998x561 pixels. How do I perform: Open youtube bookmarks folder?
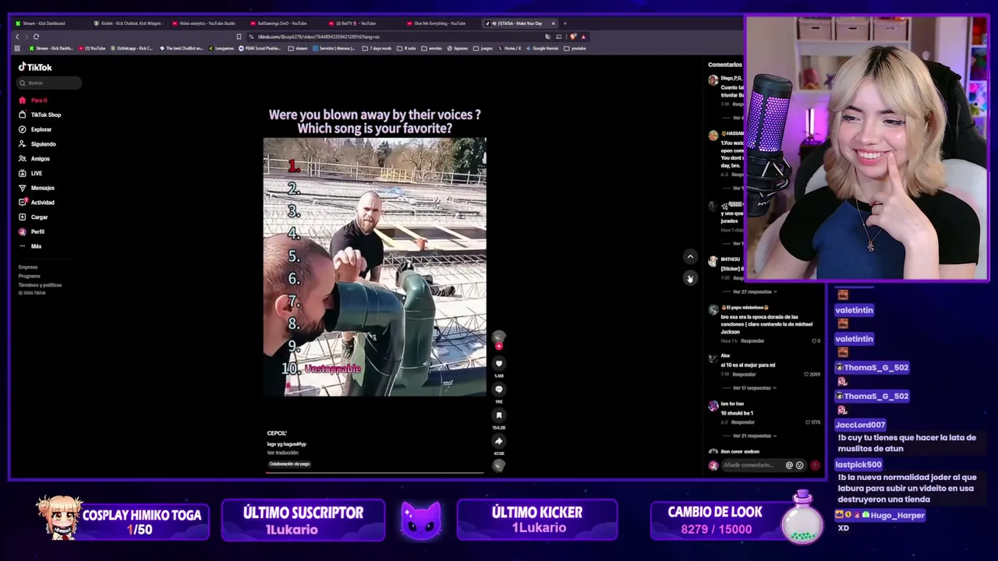click(x=575, y=48)
